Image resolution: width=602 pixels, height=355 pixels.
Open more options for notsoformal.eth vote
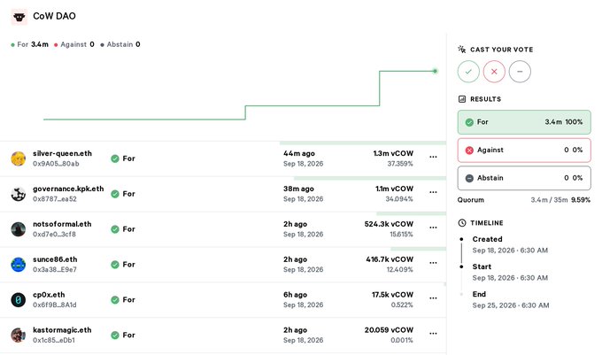click(x=433, y=228)
